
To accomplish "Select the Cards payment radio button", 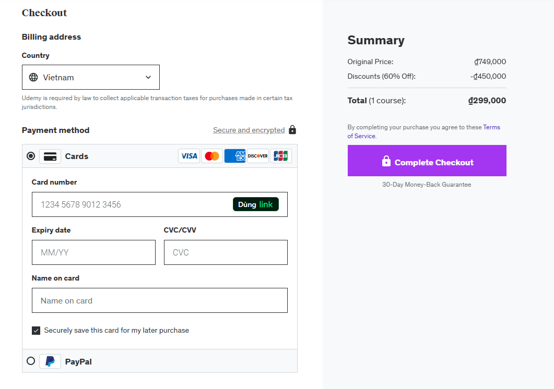I will tap(31, 156).
